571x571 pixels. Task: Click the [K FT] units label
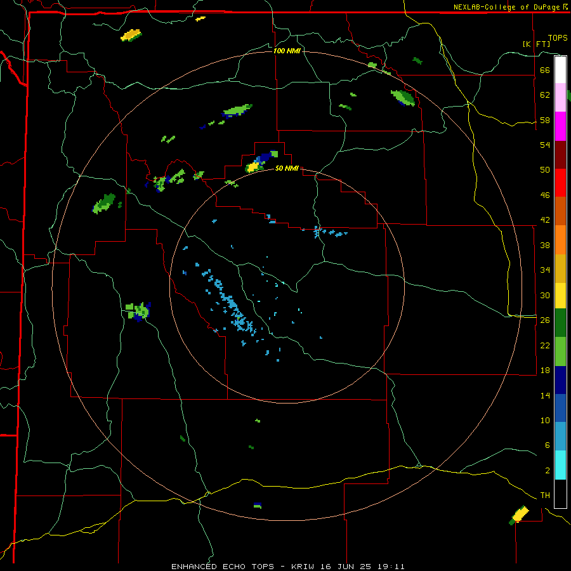[536, 44]
